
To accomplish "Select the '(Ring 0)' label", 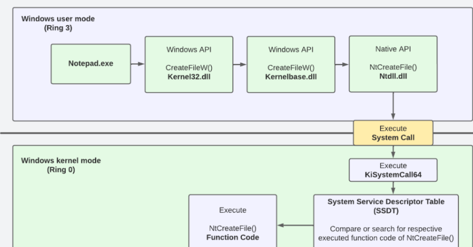I will tap(61, 170).
